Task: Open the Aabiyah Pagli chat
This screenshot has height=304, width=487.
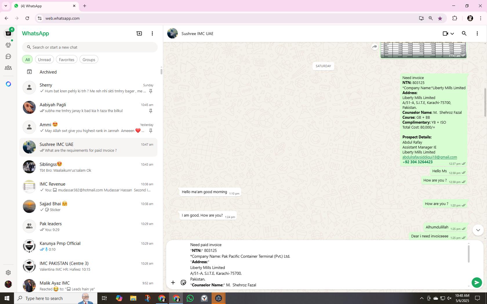Action: (88, 107)
